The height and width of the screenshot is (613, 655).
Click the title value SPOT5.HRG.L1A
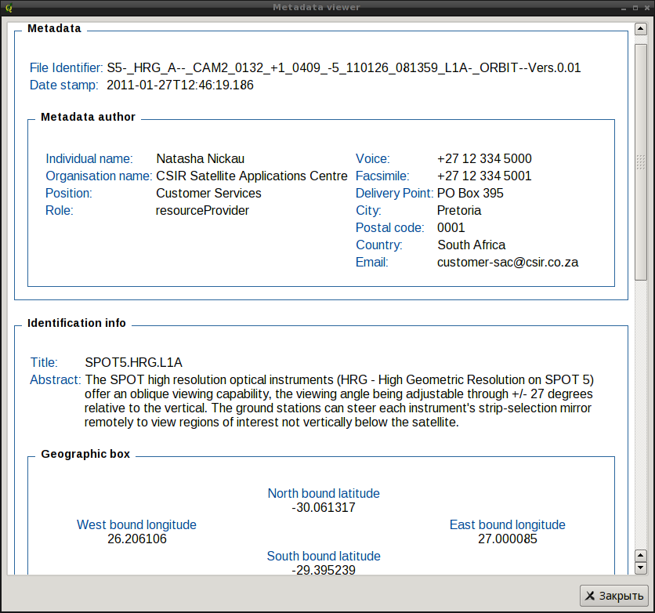tap(134, 362)
